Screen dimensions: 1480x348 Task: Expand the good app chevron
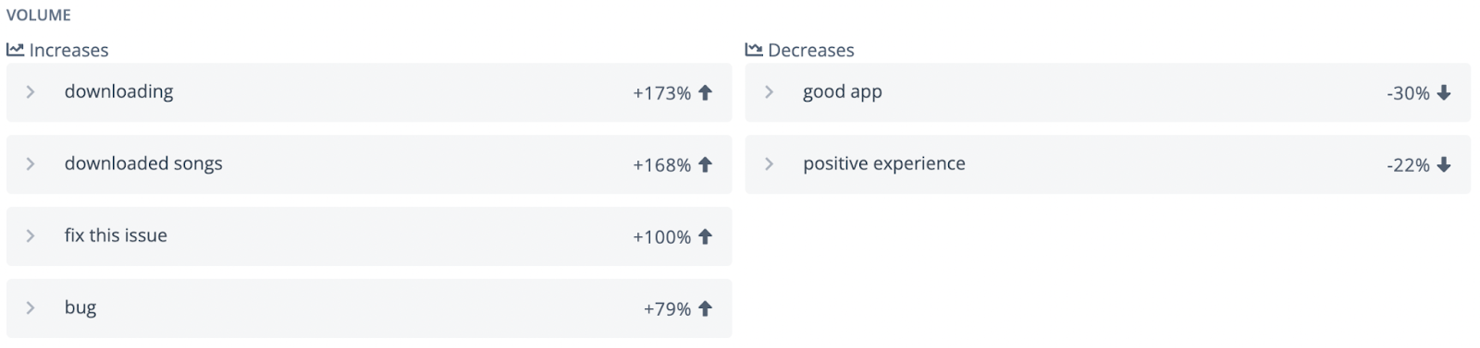[769, 92]
